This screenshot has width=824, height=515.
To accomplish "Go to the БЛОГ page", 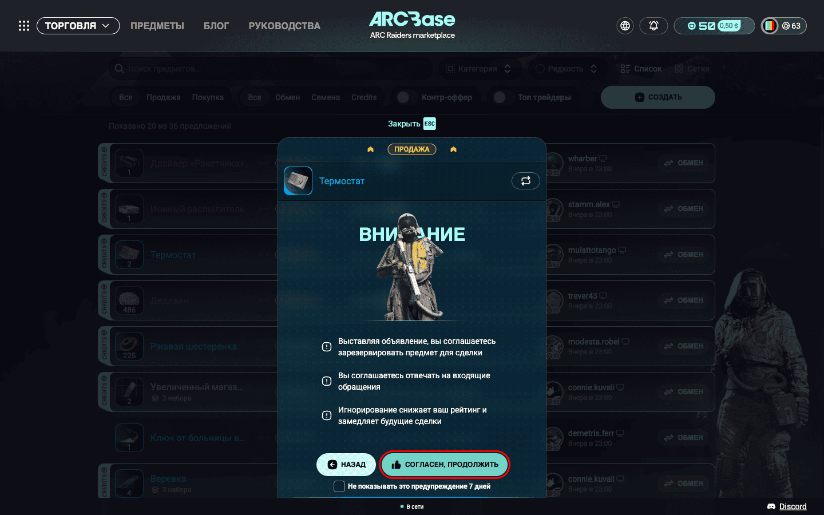I will (x=216, y=26).
